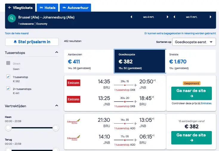Go to next return date arrow

[x=210, y=17]
